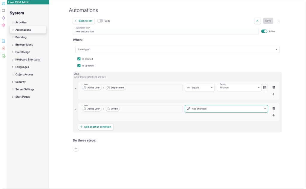Click the System sidebar heading
The height and width of the screenshot is (189, 306).
pyautogui.click(x=17, y=13)
